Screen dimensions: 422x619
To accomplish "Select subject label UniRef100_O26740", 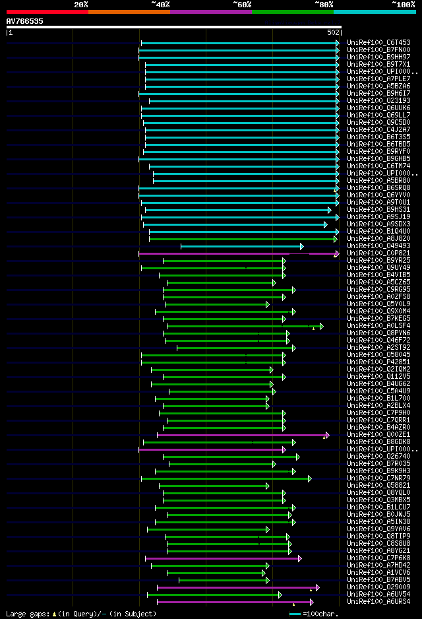I will 378,457.
